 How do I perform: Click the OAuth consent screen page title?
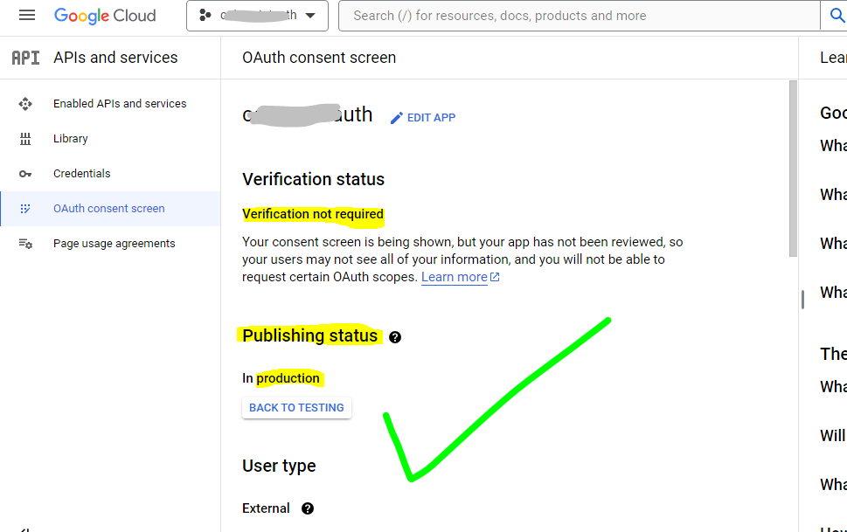click(x=319, y=58)
